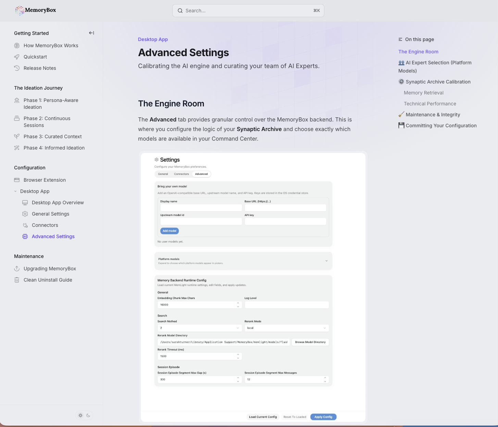Click the Phase 3 sprout icon
This screenshot has height=427, width=498.
coord(17,137)
